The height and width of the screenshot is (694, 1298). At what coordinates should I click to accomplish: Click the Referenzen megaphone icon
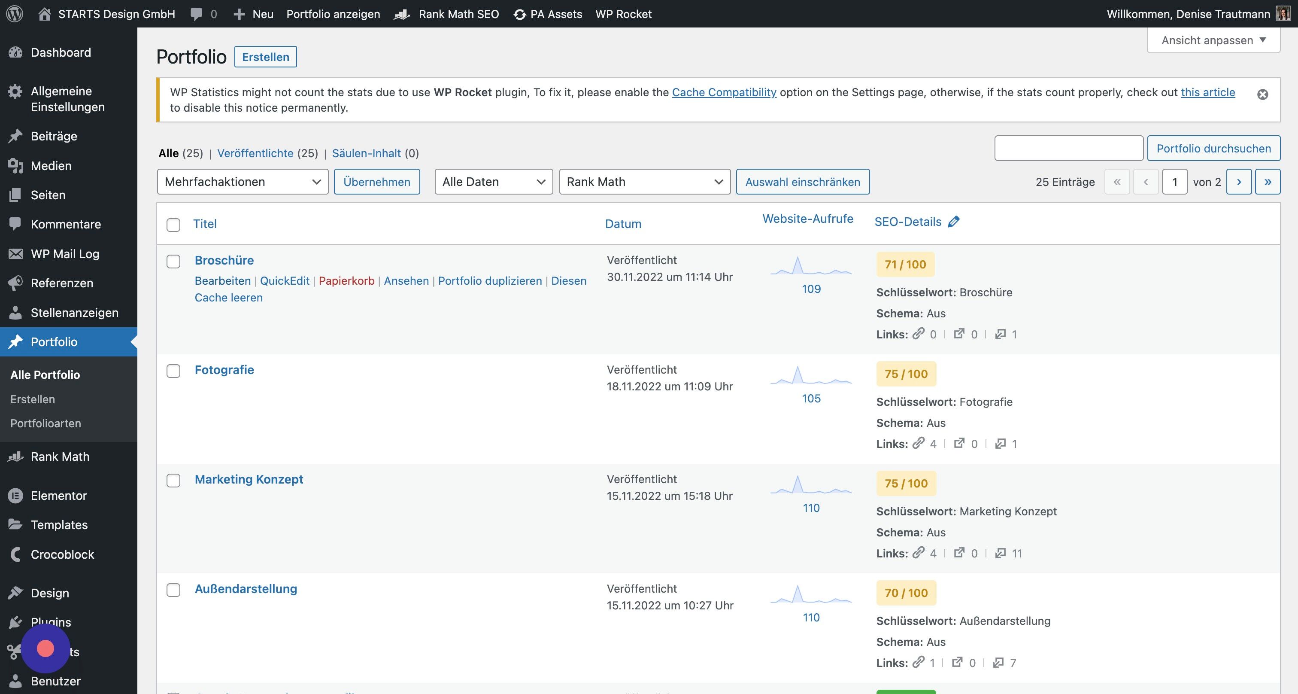15,283
